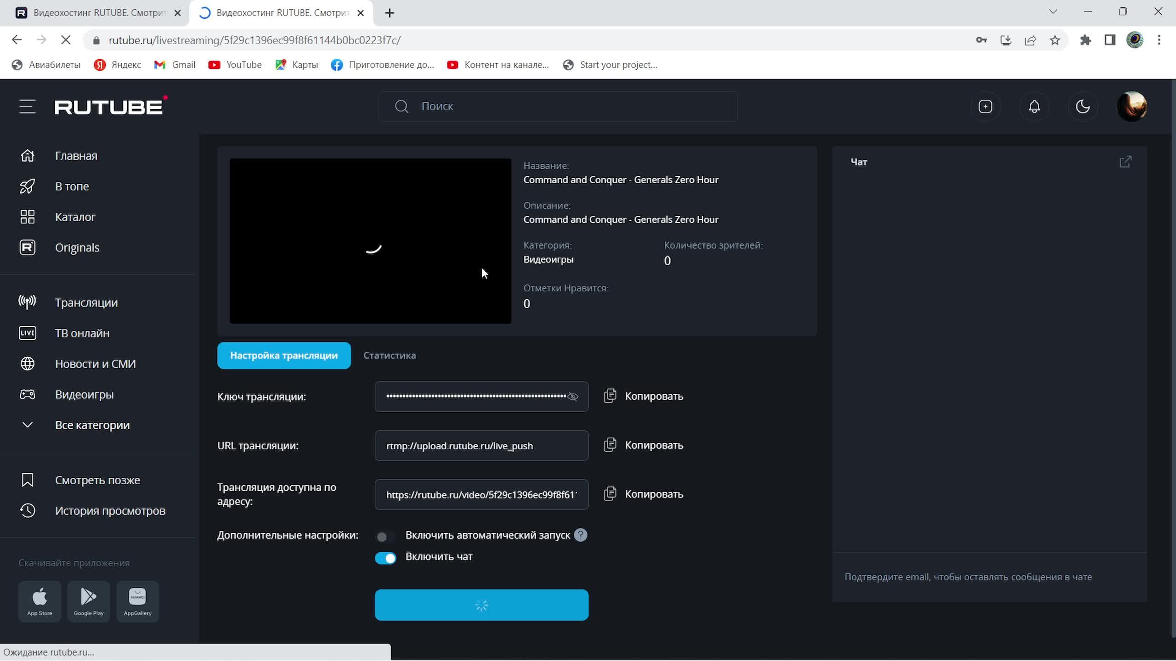Switch theme with moon icon

(x=1083, y=106)
